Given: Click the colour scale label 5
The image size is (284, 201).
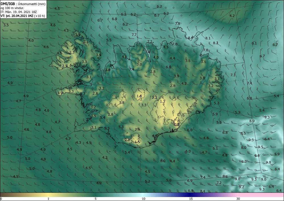Looking at the screenshot, I should [x=95, y=199].
